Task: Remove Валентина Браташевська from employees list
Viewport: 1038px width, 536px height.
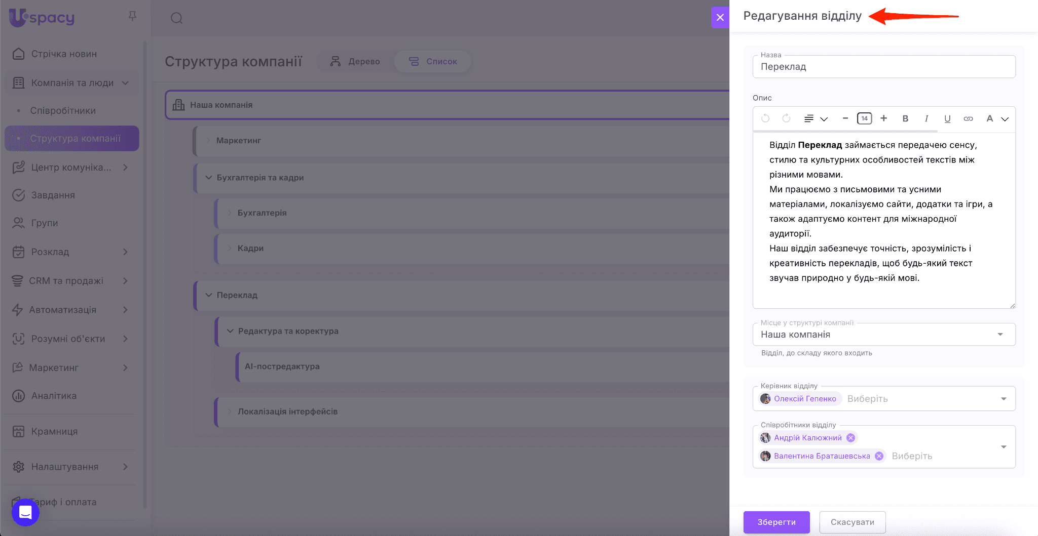Action: 879,456
